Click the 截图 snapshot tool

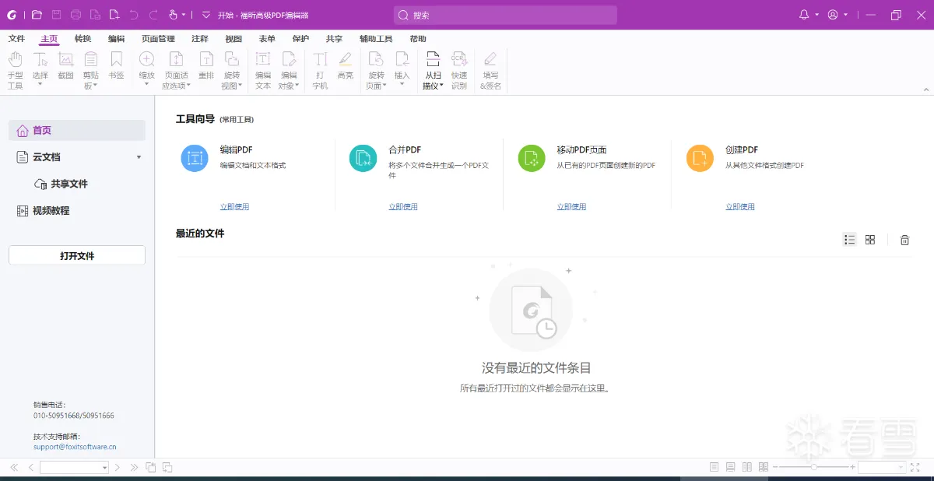(65, 65)
